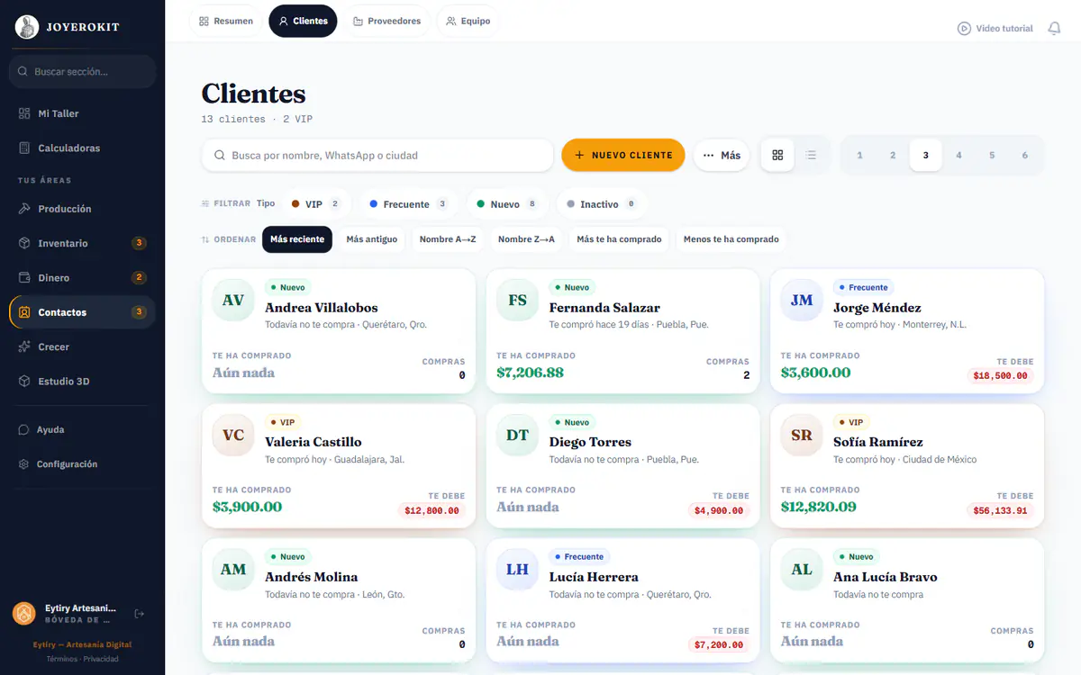This screenshot has height=675, width=1081.
Task: Open Crecer section
Action: [x=82, y=346]
